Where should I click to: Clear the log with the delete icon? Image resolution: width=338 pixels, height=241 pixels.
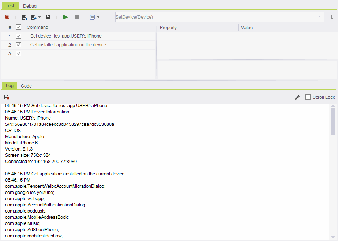[7, 97]
